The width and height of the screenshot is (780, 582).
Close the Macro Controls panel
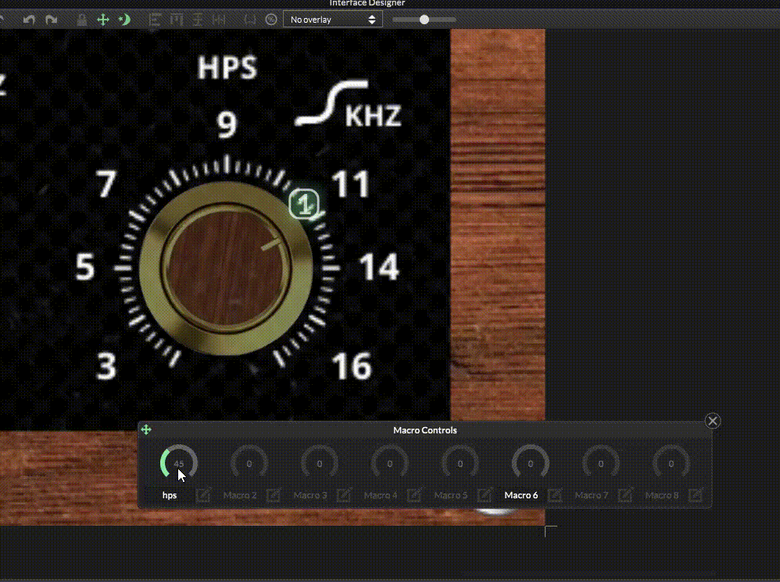click(x=712, y=421)
